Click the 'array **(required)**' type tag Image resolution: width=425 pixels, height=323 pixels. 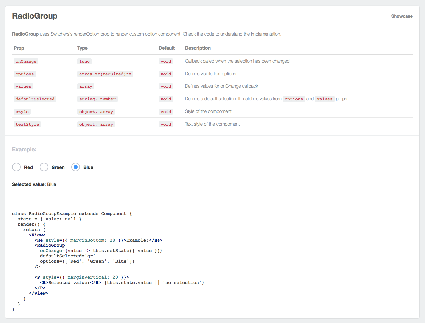(x=105, y=74)
